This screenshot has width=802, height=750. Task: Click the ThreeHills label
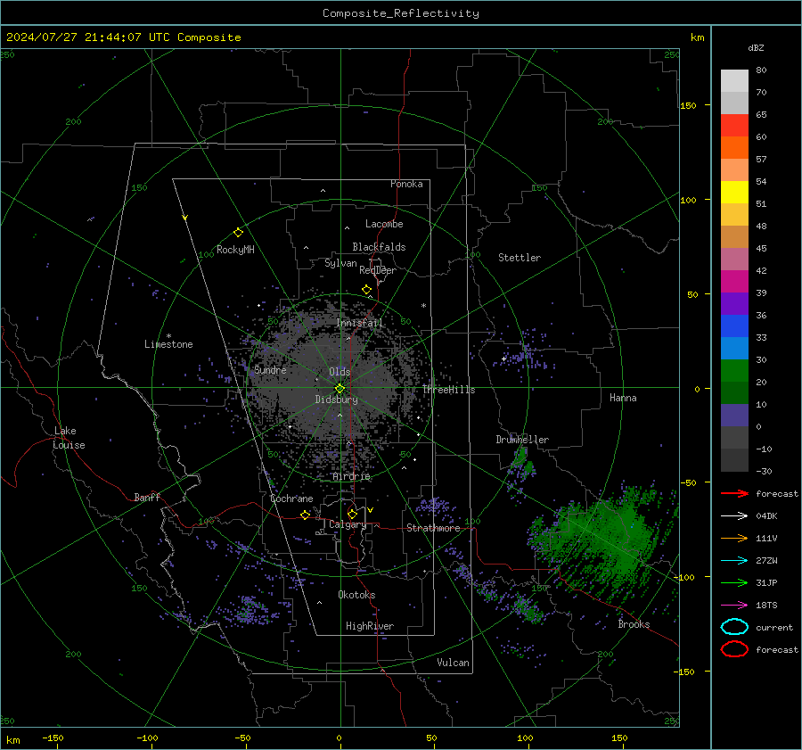(x=448, y=390)
